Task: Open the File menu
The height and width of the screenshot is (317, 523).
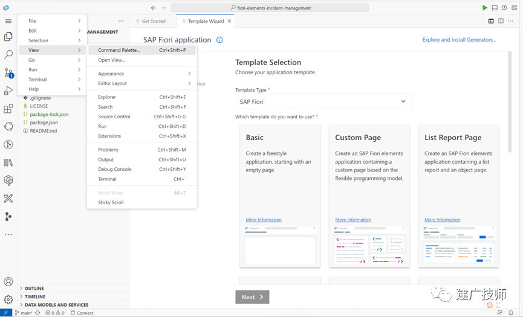Action: (x=52, y=21)
